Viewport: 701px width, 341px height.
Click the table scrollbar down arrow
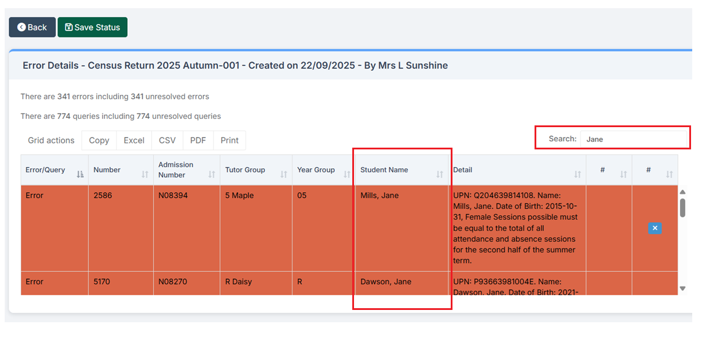682,288
